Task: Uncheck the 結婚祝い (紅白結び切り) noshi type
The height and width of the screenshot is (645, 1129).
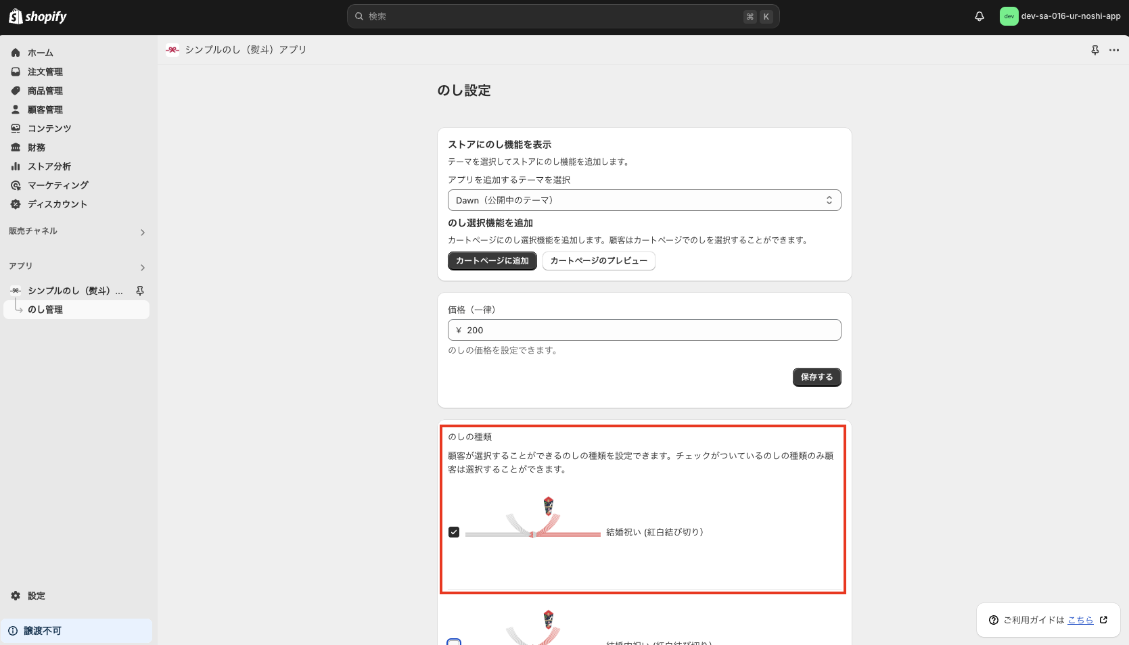Action: [x=454, y=532]
